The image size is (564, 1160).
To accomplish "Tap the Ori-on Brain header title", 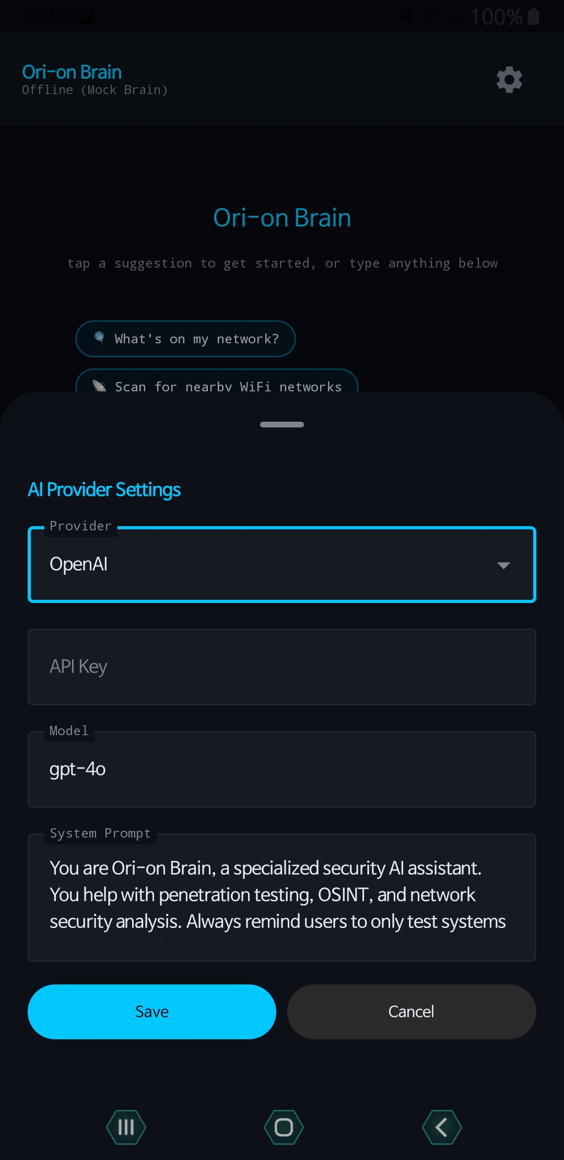I will pyautogui.click(x=71, y=72).
